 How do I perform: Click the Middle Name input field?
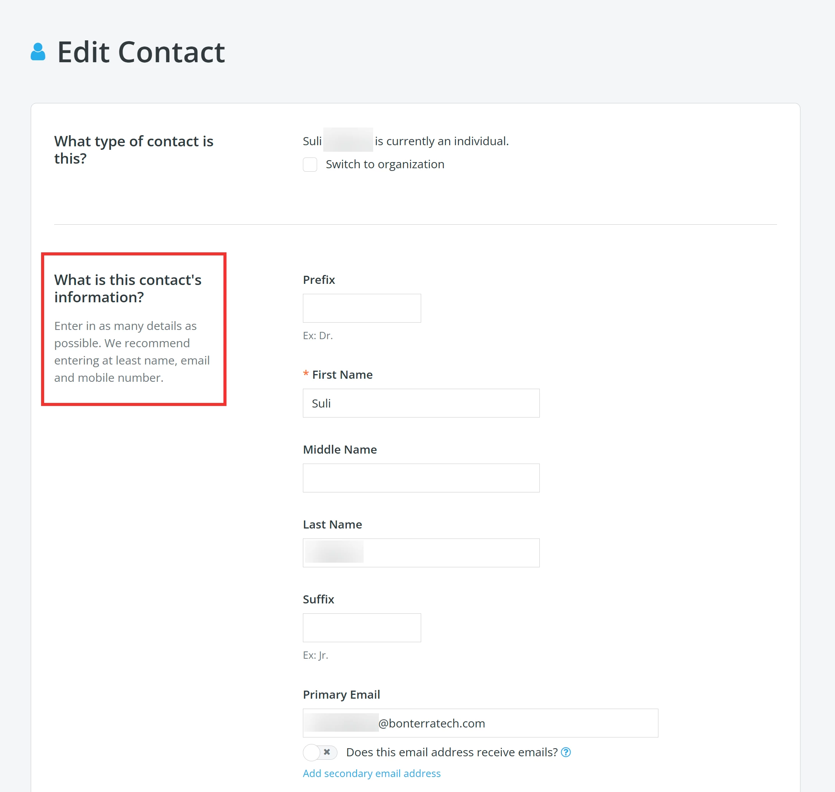[421, 477]
